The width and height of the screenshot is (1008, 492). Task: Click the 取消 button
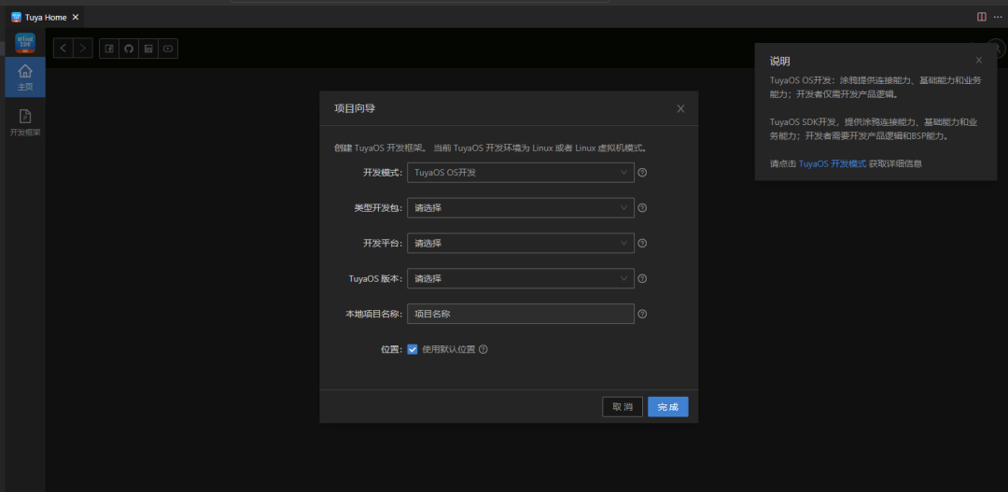click(x=623, y=407)
